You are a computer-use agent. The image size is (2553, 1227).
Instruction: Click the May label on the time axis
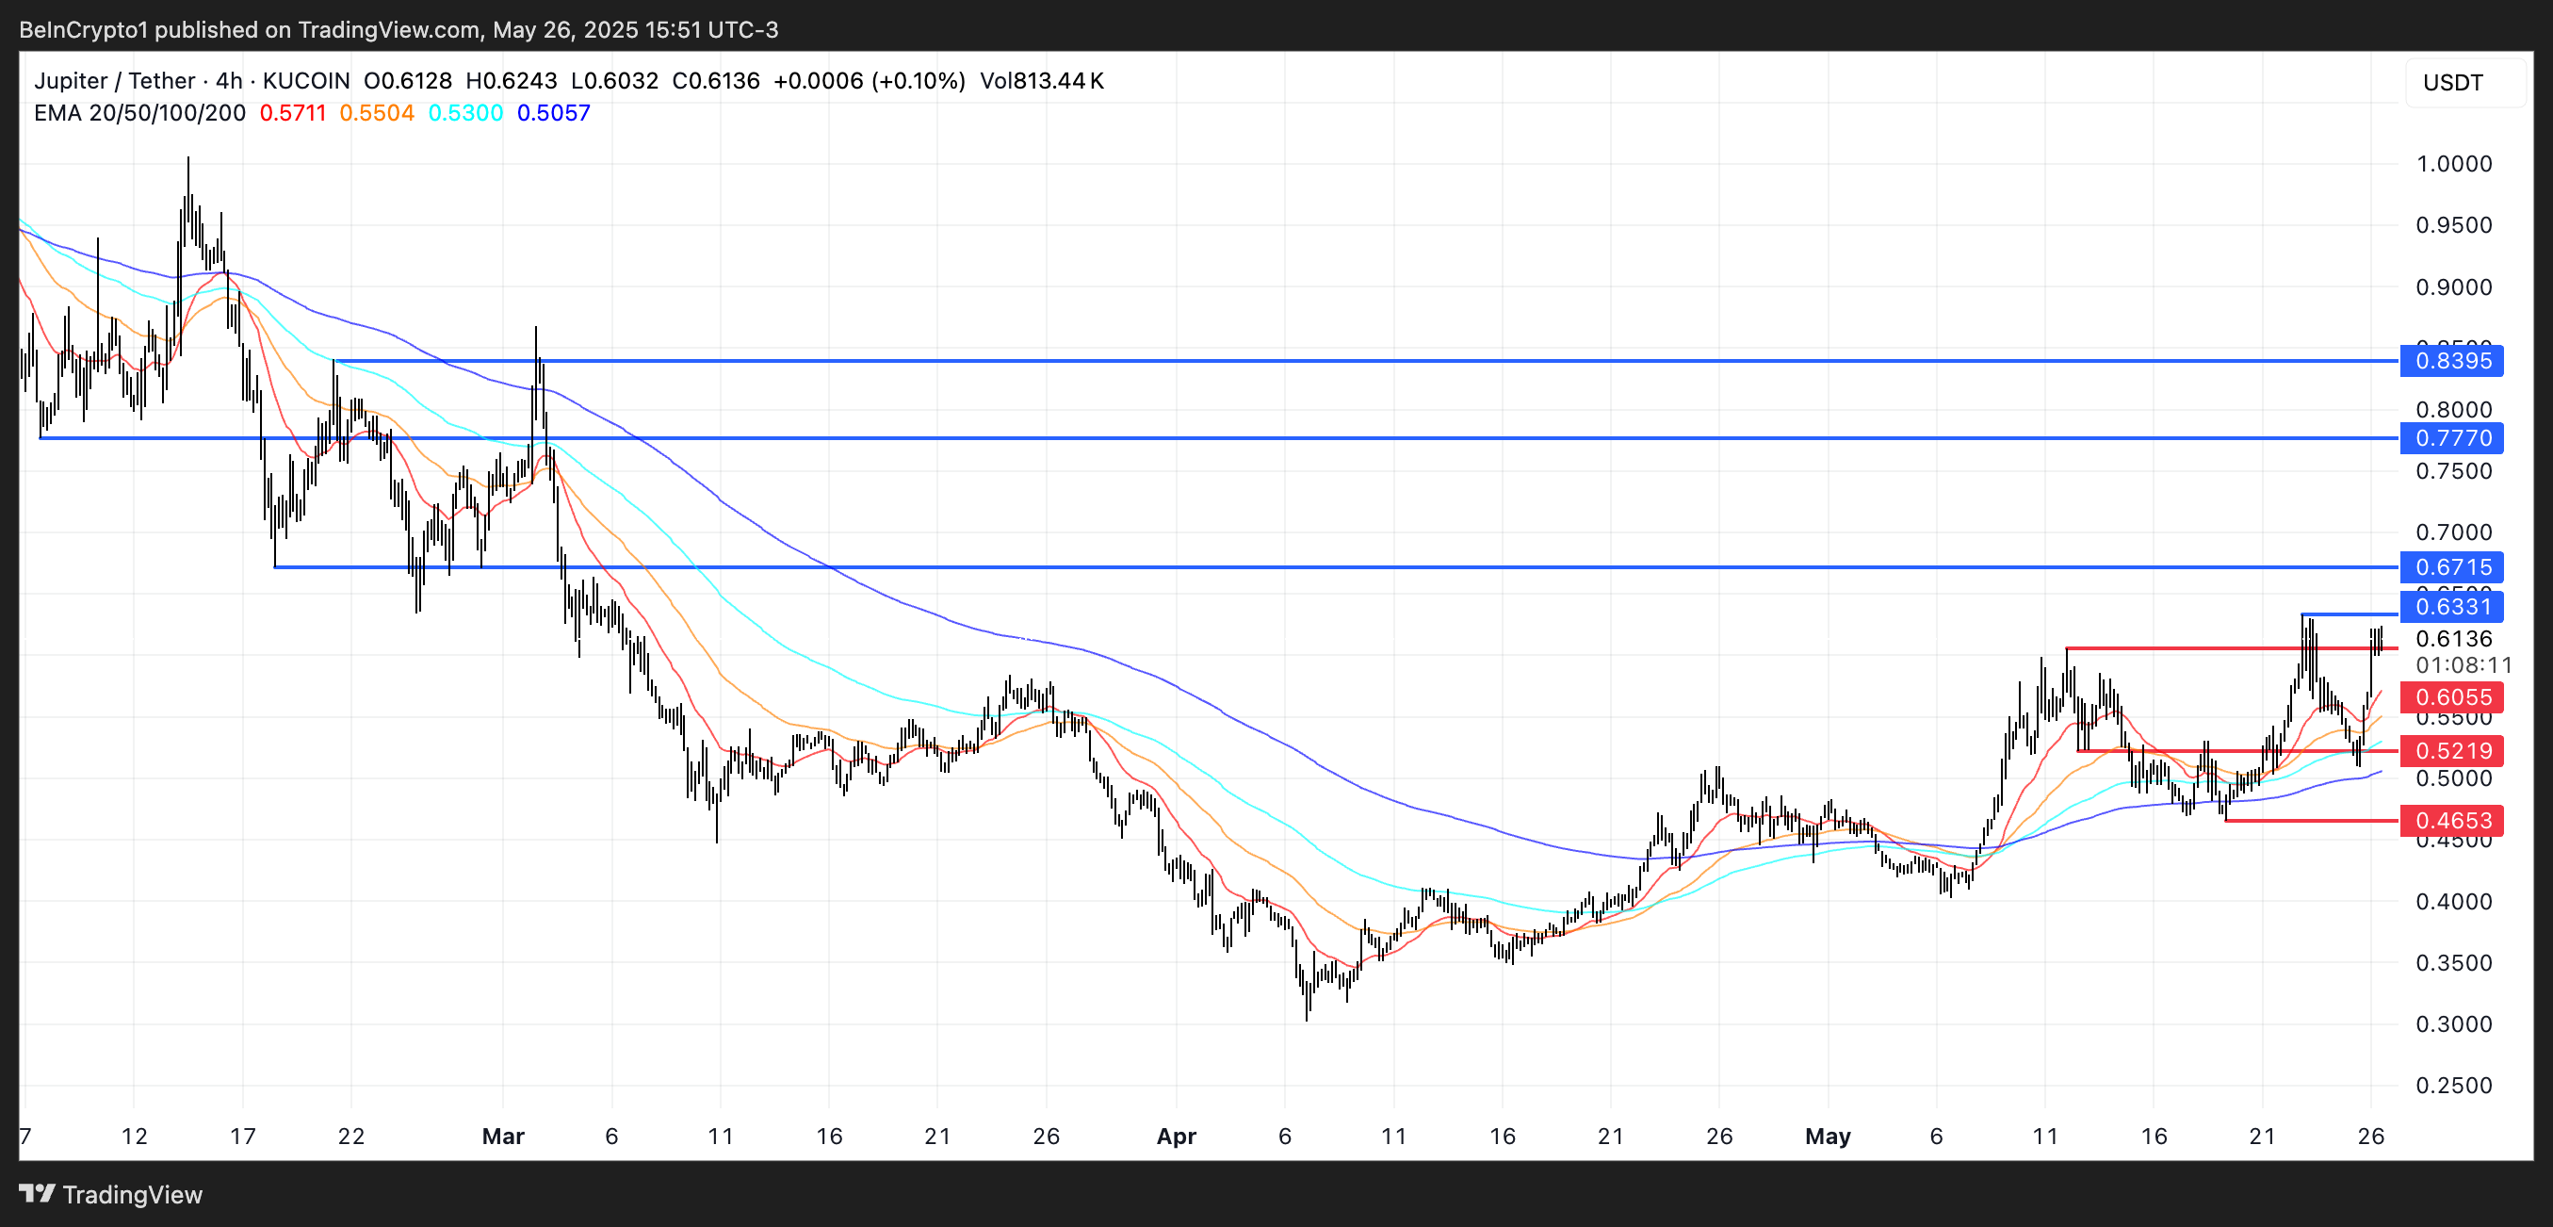tap(1829, 1137)
